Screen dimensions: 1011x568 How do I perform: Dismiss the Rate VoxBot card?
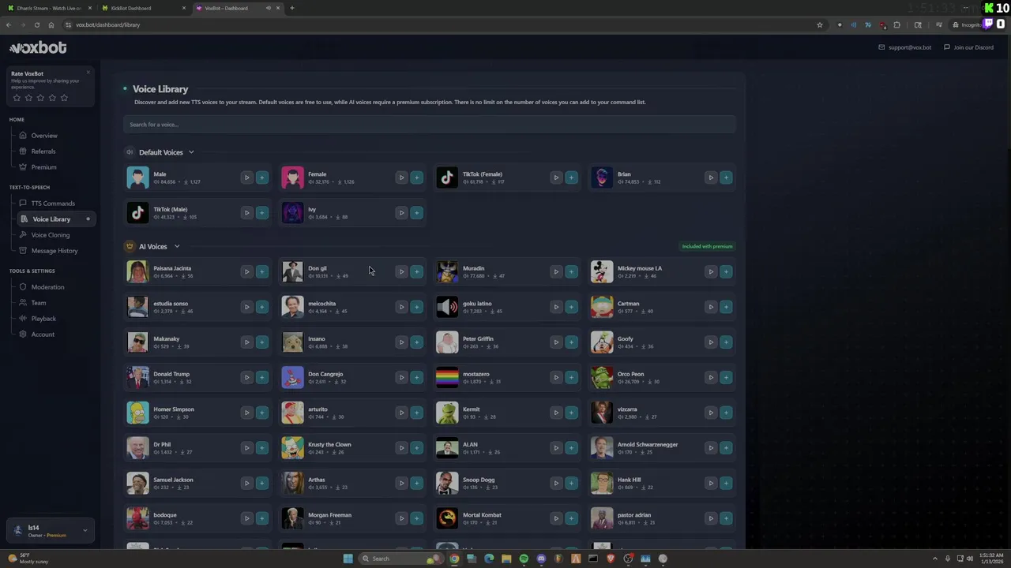[x=88, y=73]
